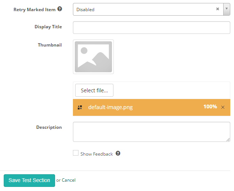The image size is (234, 191).
Task: Click the Retry Marked Item help icon
Action: pos(60,9)
